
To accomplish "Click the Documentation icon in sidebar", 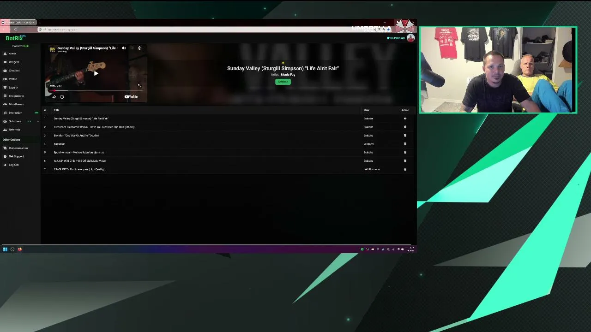I will 5,148.
